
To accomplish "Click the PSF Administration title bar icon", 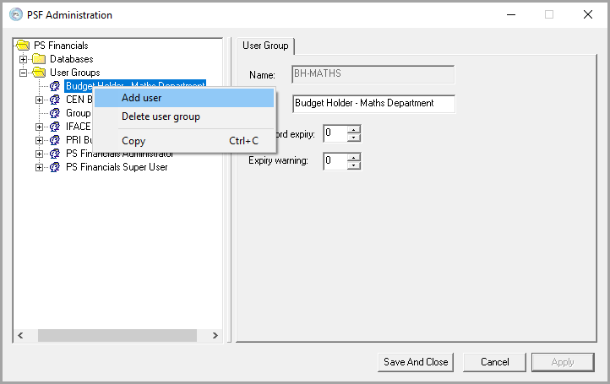I will coord(15,14).
